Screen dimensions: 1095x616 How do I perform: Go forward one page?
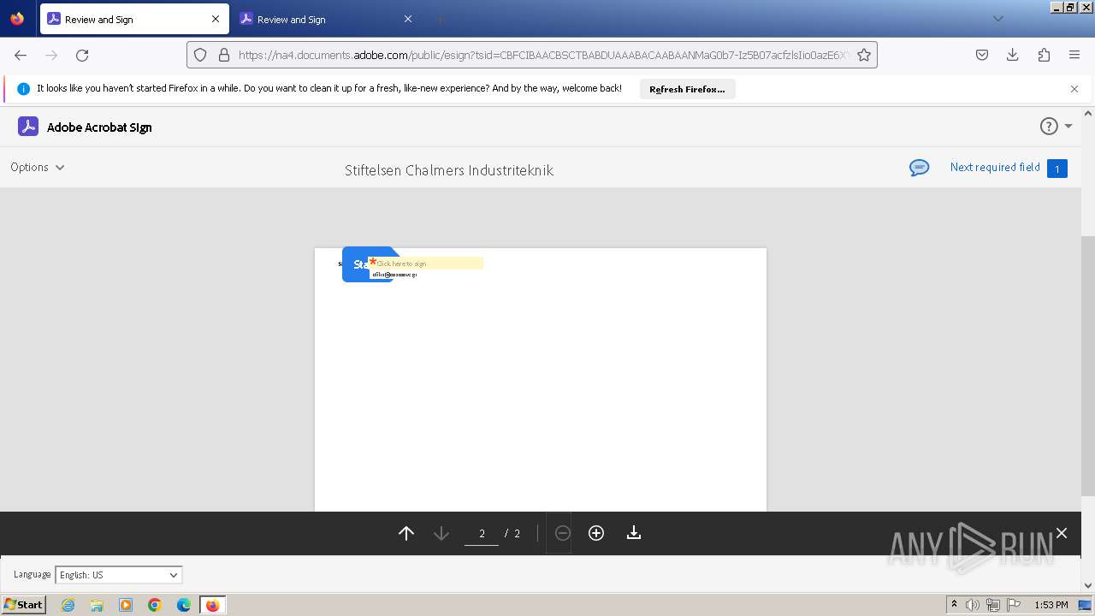(x=51, y=55)
